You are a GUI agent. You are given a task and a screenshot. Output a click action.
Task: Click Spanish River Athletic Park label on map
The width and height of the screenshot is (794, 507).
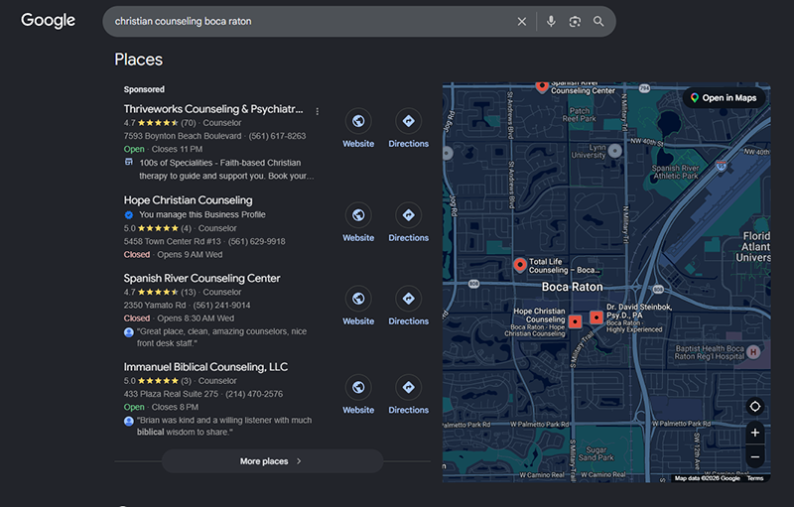(x=676, y=172)
